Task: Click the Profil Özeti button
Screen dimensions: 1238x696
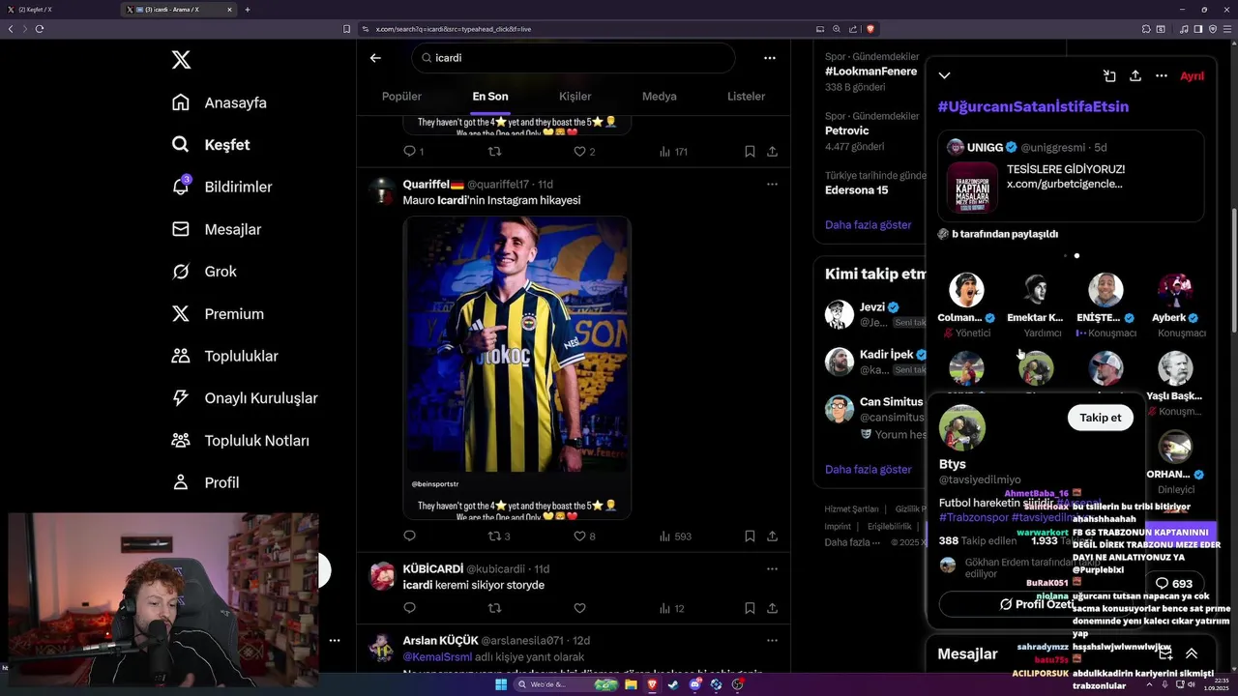Action: (1036, 604)
